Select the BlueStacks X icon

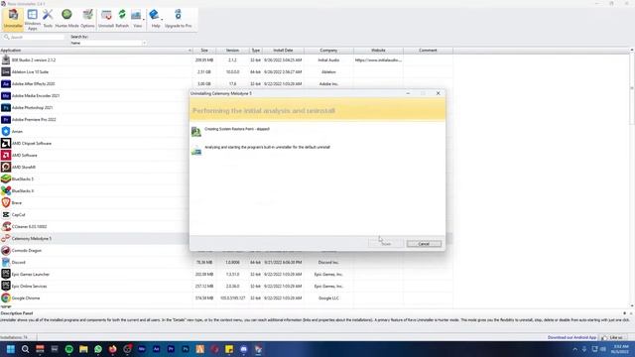click(6, 190)
